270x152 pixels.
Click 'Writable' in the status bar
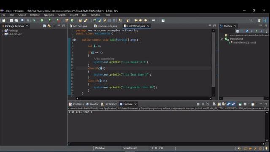[x=100, y=148]
